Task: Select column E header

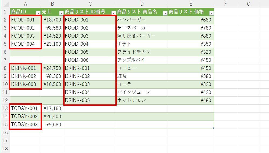Action: 191,4
